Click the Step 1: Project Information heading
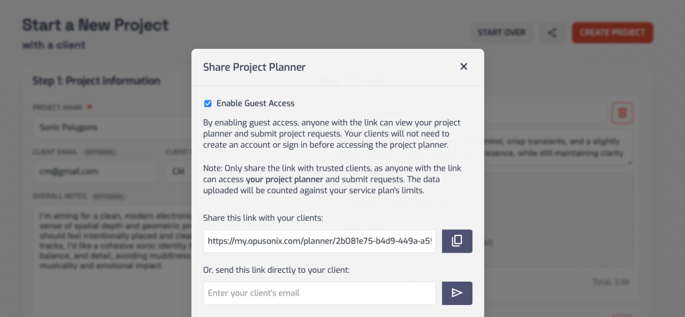 pos(96,81)
